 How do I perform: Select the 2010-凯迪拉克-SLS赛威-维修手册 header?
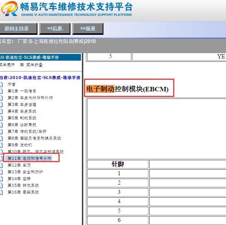click(40, 57)
